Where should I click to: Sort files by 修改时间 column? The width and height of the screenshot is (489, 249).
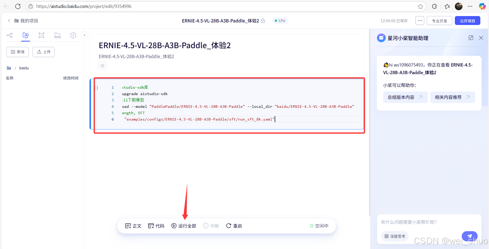click(71, 78)
